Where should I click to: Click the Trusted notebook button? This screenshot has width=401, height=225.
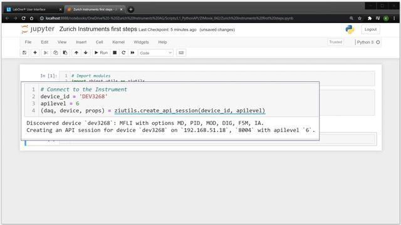[x=335, y=42]
